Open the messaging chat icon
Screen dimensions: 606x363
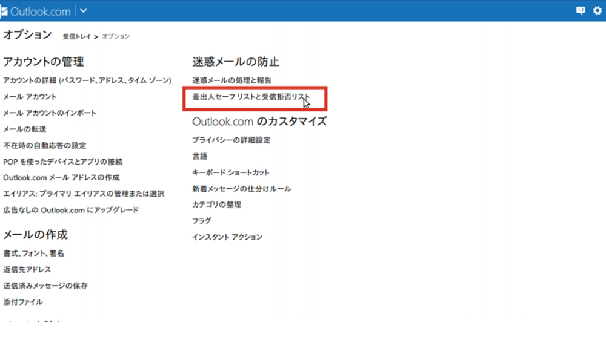(x=580, y=10)
